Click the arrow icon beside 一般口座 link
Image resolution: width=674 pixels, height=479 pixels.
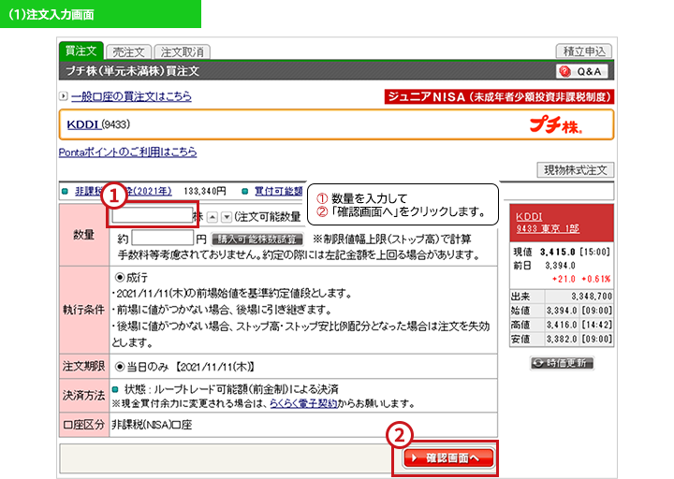(64, 95)
